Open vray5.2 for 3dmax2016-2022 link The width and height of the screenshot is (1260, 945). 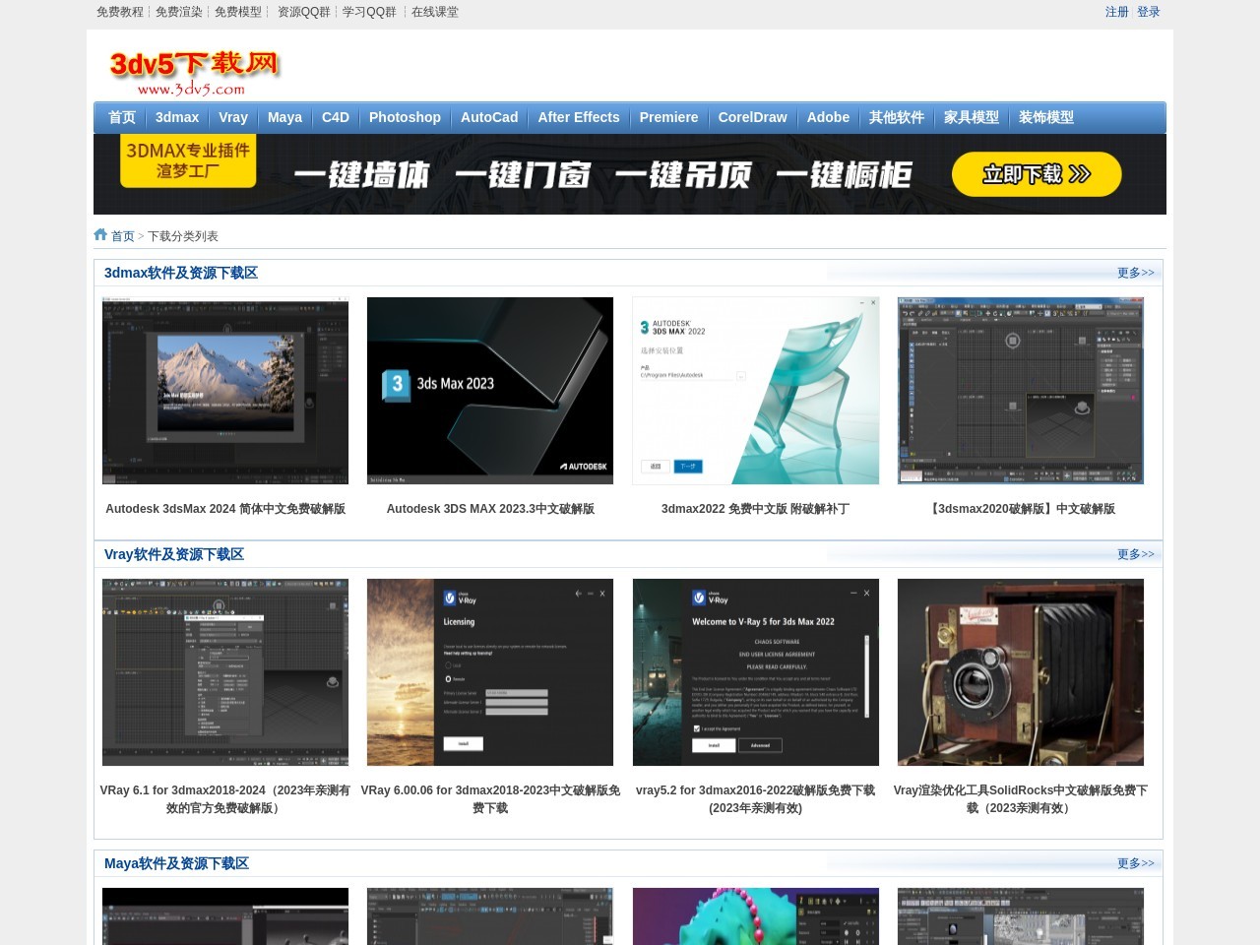click(x=755, y=799)
